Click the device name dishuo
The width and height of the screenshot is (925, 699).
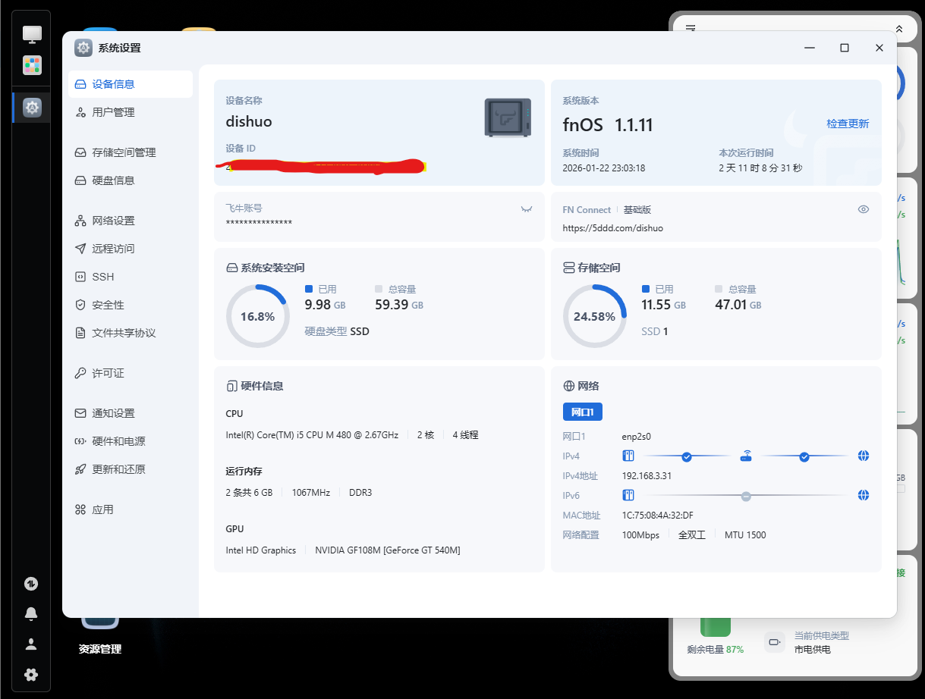pos(249,121)
